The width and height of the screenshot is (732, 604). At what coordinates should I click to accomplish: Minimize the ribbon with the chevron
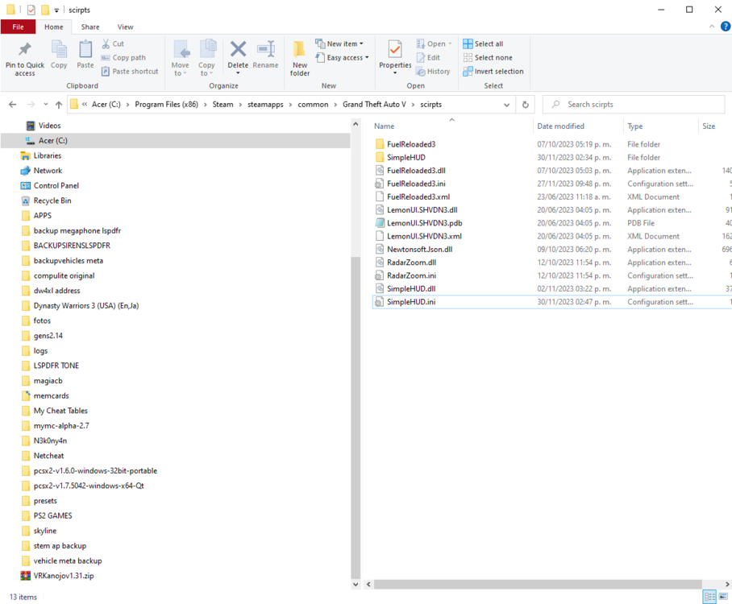click(713, 26)
